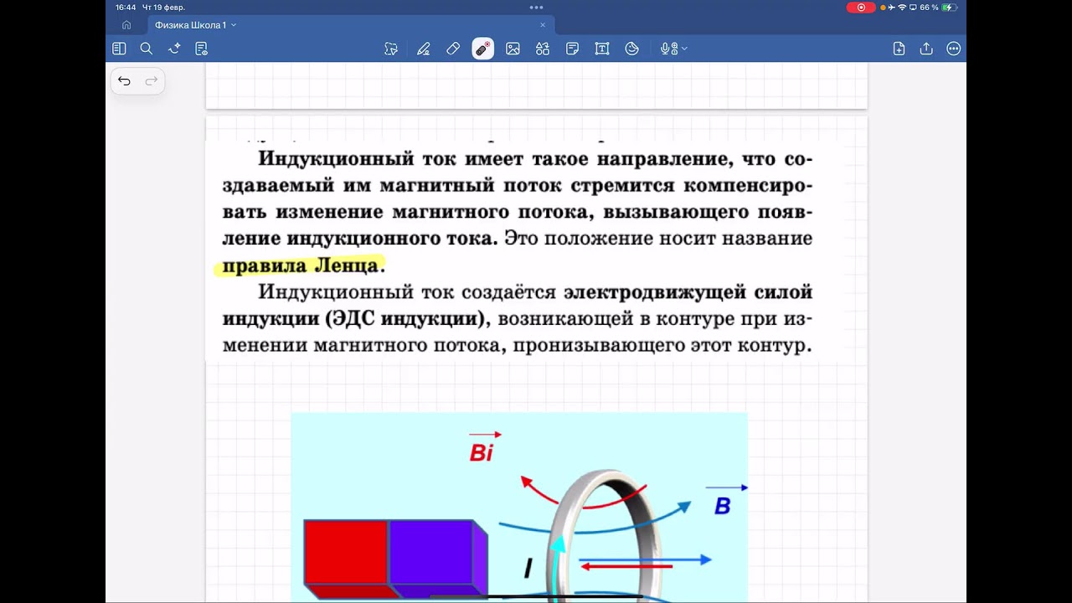Screen dimensions: 1072x603
Task: Expand the Физика Школа 1 title chevron
Action: [234, 25]
